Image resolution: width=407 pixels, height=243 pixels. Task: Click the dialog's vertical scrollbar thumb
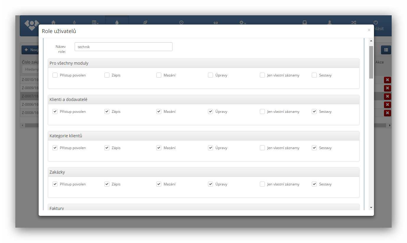tap(371, 62)
